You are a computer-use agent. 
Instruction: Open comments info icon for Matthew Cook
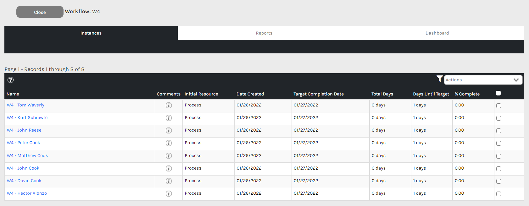point(169,156)
